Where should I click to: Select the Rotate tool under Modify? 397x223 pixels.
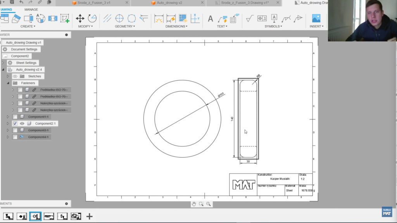point(92,18)
